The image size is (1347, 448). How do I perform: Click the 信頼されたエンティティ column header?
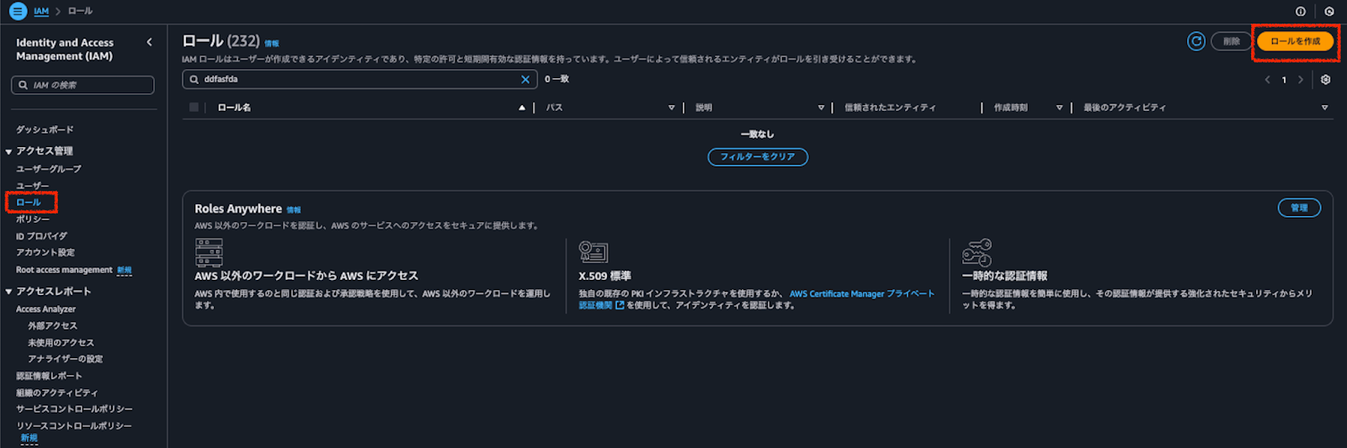890,108
